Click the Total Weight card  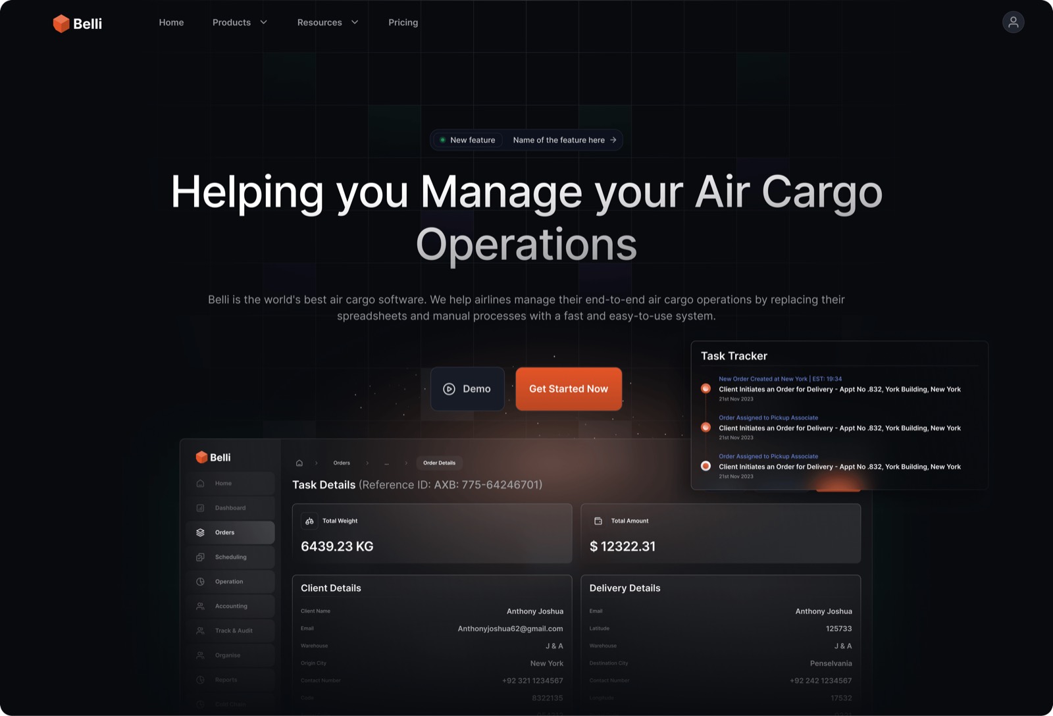[432, 533]
